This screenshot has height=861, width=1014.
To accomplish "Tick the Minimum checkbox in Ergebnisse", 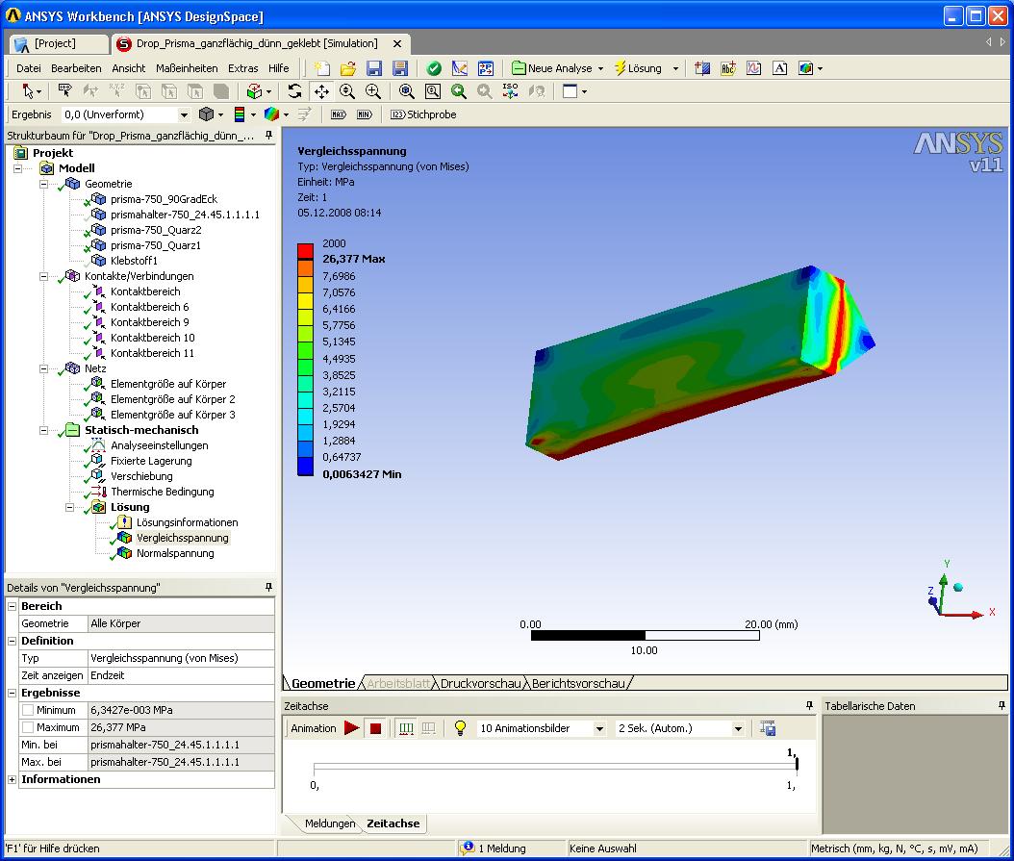I will (28, 710).
